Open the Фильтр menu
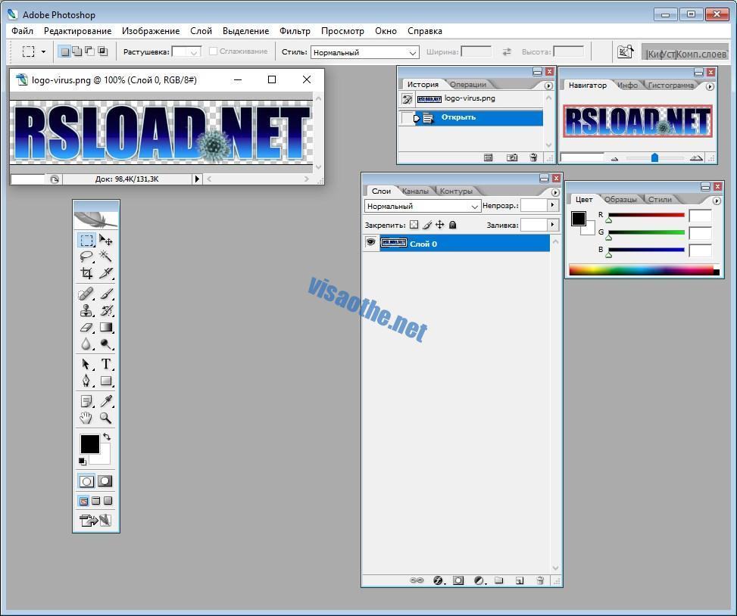Screen dimensions: 737x616 tap(295, 31)
